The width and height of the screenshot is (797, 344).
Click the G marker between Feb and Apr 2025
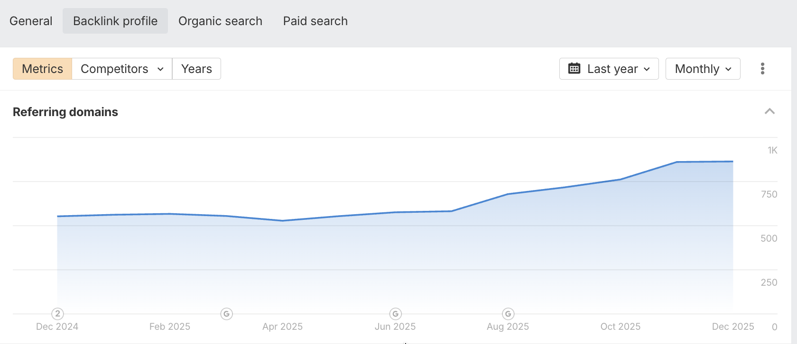[227, 314]
